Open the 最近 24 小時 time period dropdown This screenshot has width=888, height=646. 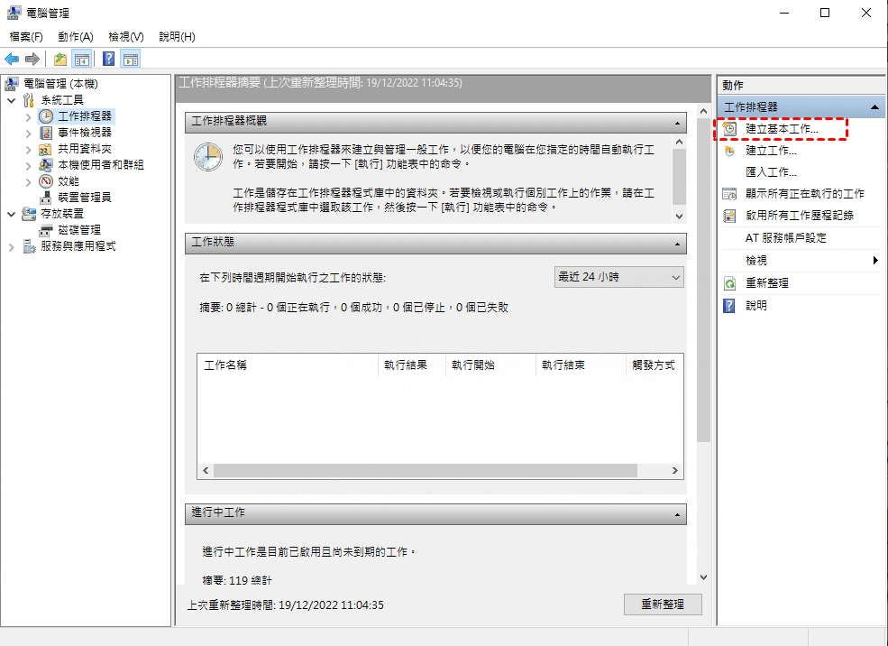pyautogui.click(x=619, y=277)
